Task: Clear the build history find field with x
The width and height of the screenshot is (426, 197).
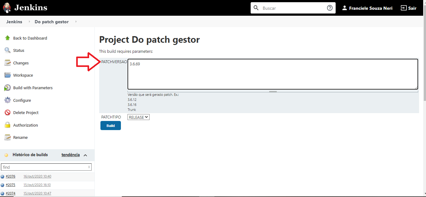Action: coord(89,167)
